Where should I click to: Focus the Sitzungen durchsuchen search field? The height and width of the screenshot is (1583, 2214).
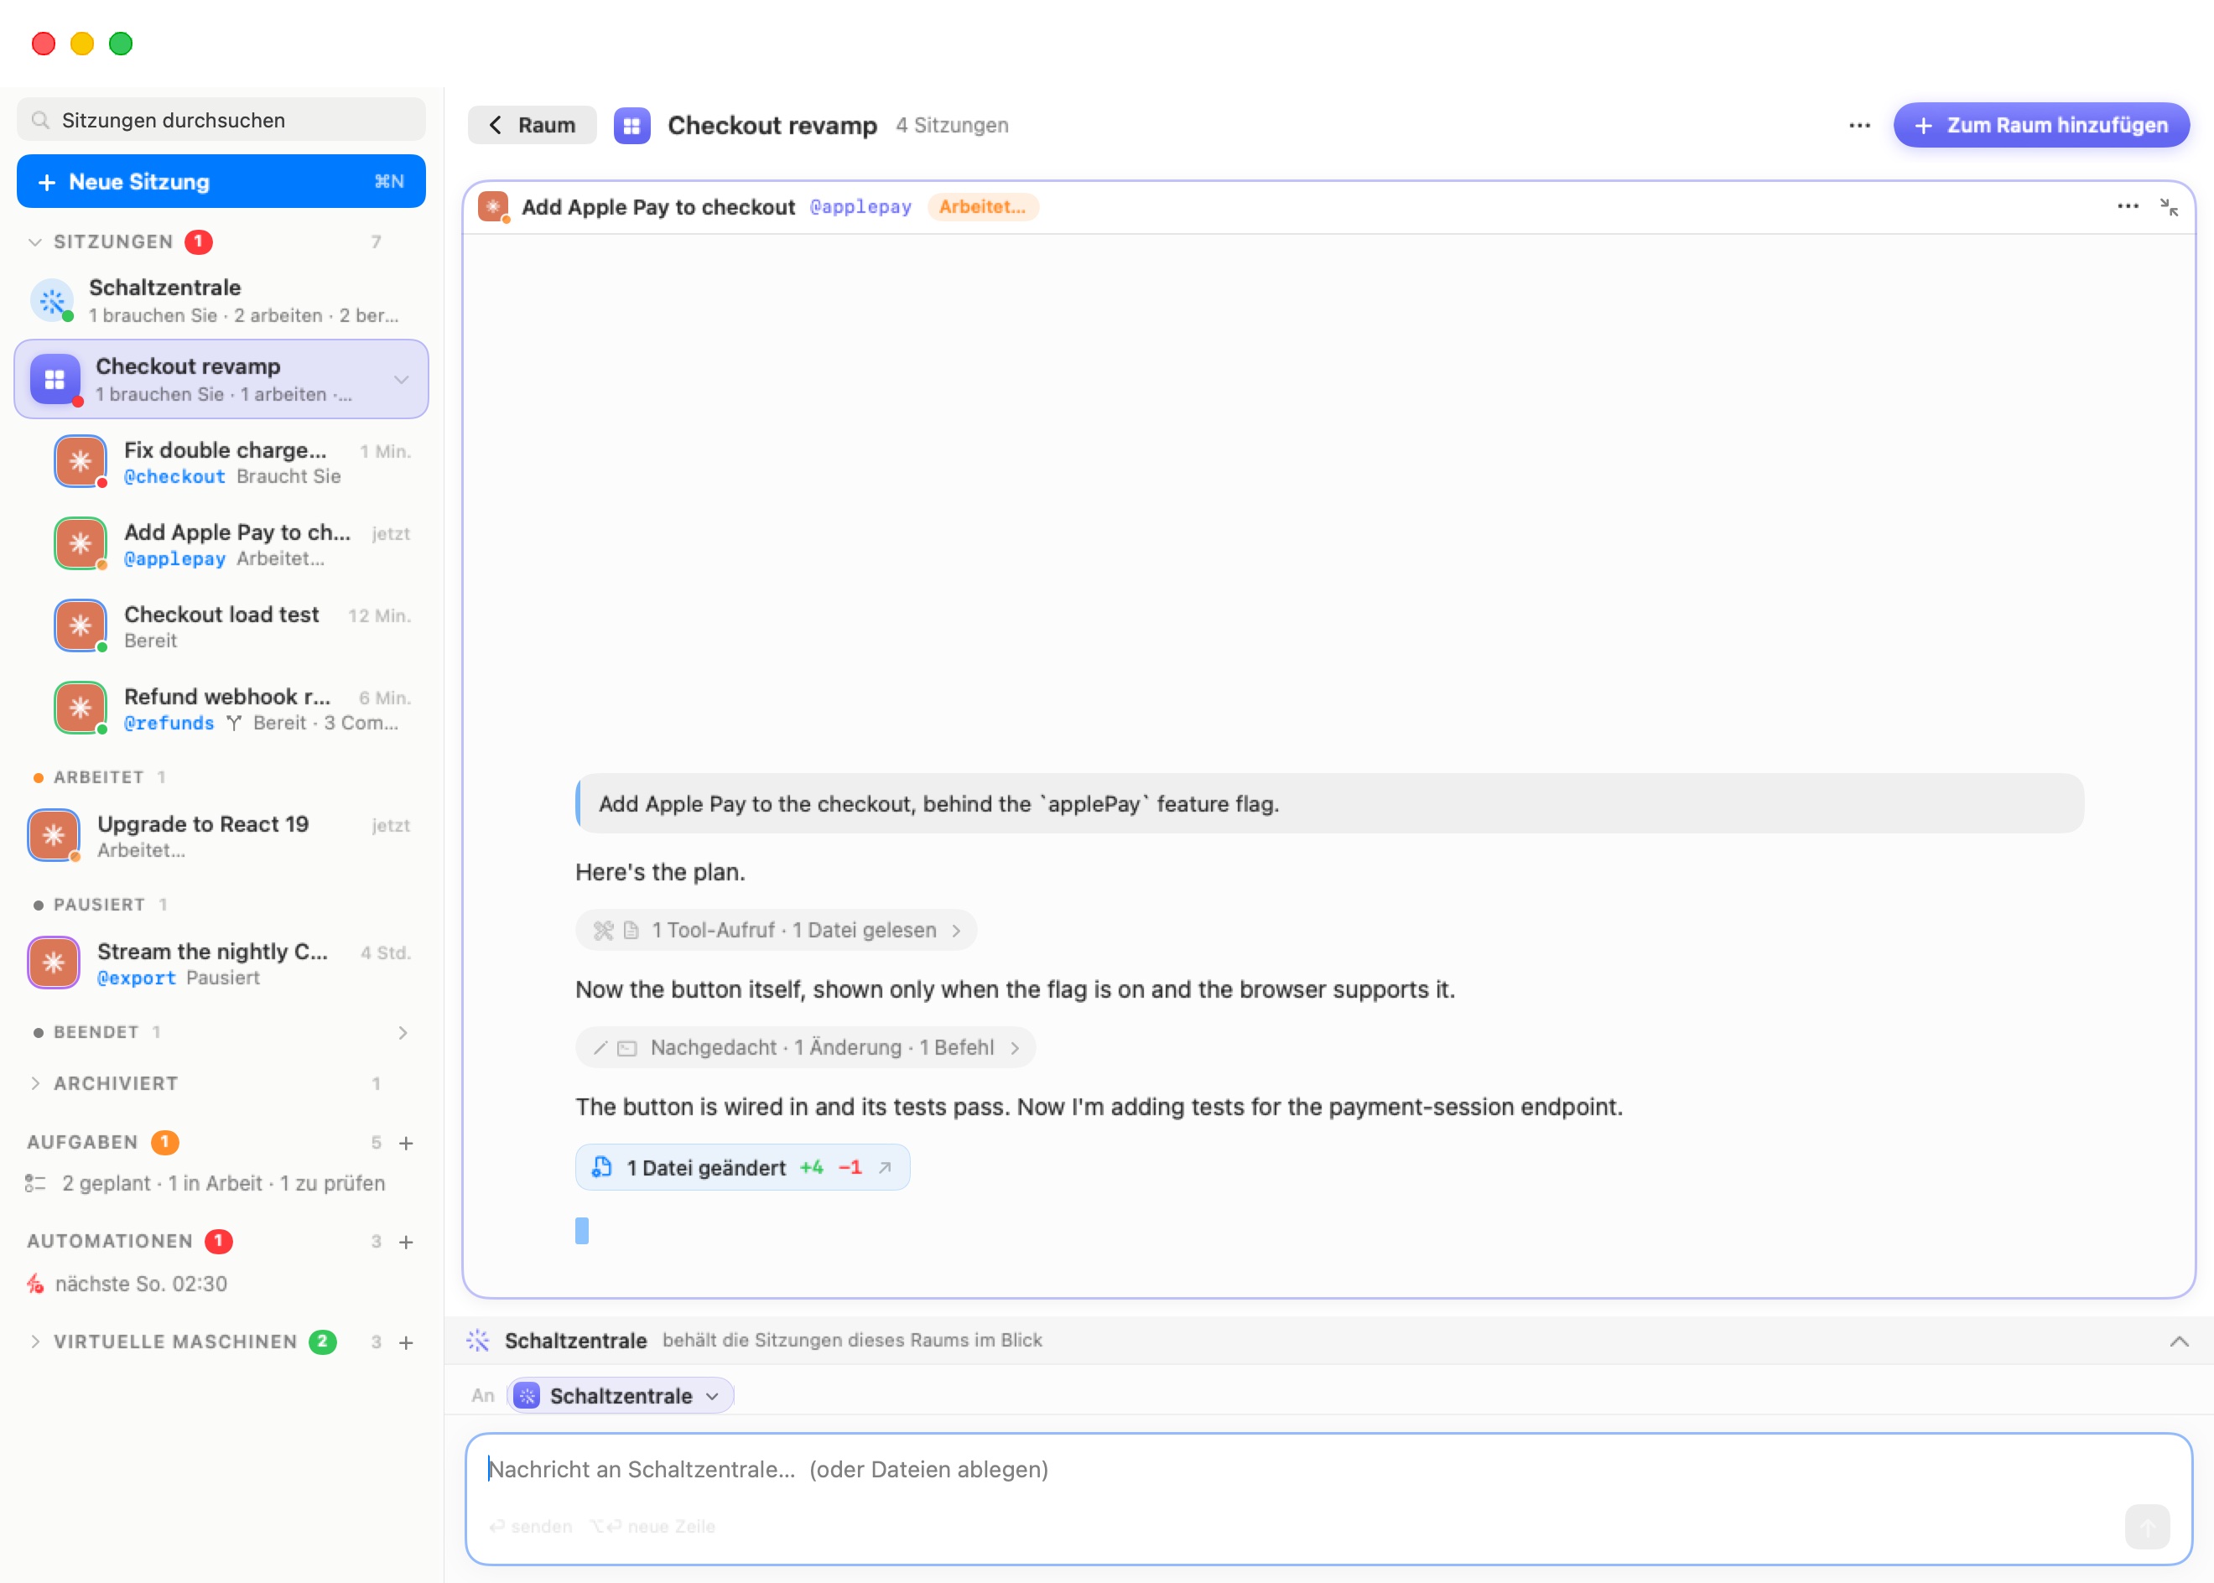click(x=221, y=120)
